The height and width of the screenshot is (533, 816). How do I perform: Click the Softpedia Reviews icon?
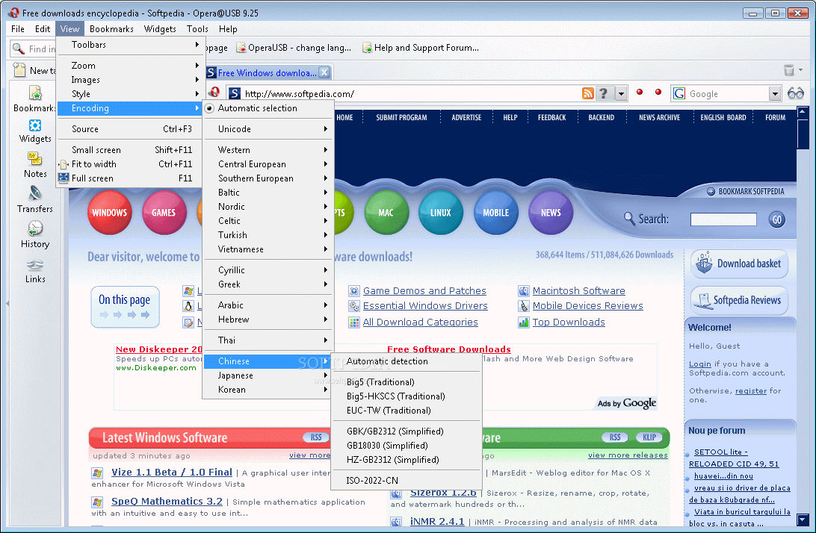pos(702,301)
